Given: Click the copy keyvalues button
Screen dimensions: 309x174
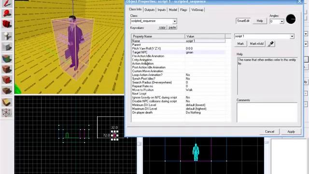Looking at the screenshot, I should 162,28.
